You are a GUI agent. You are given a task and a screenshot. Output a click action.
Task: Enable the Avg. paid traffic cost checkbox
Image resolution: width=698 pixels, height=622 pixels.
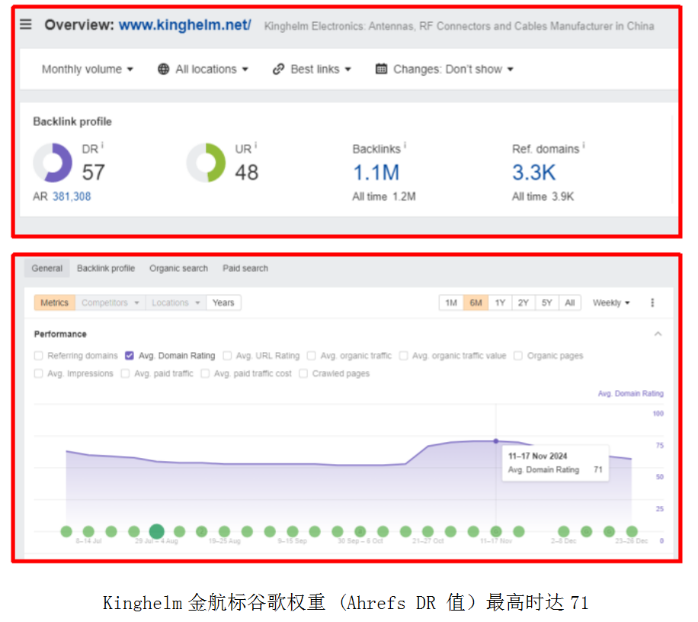[x=205, y=374]
